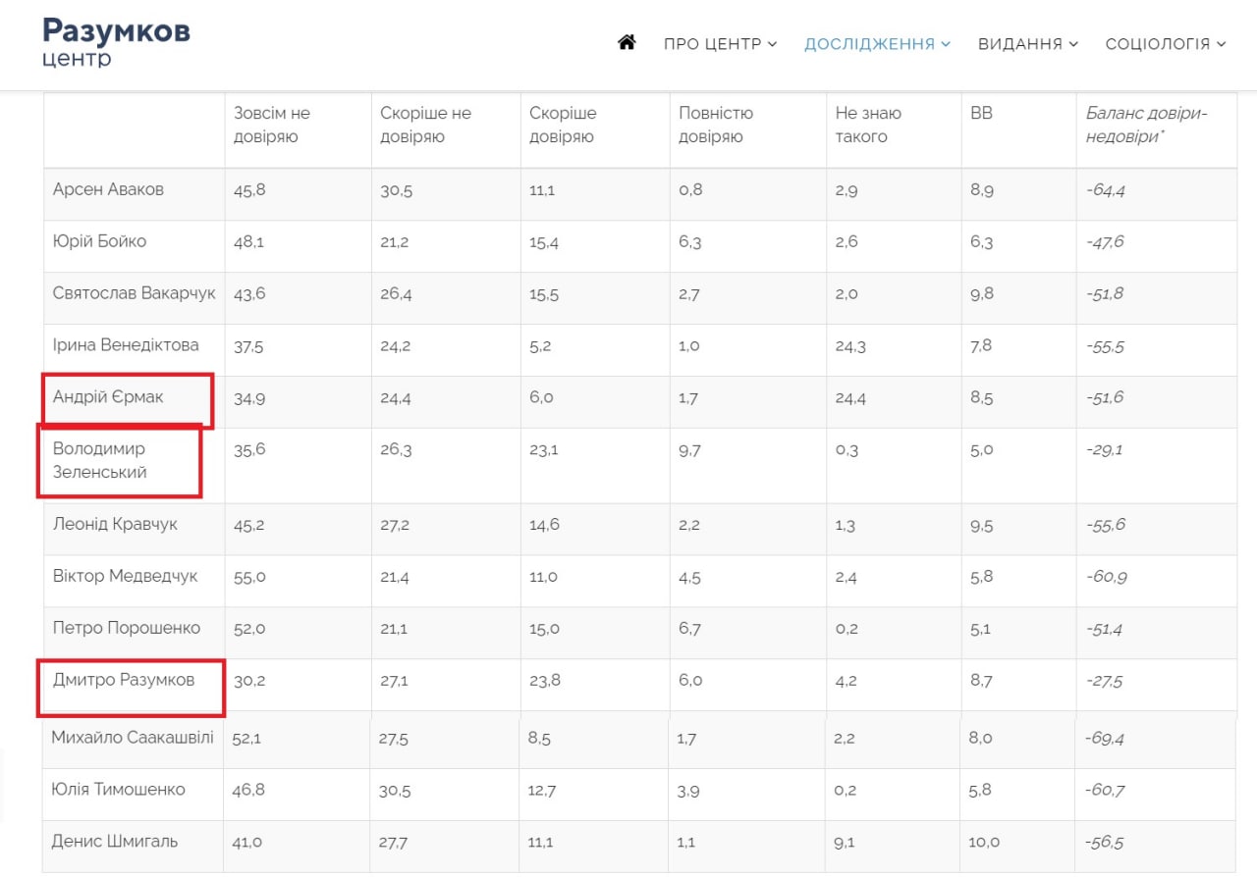Click Аваков's balance value -64,4

[1105, 190]
